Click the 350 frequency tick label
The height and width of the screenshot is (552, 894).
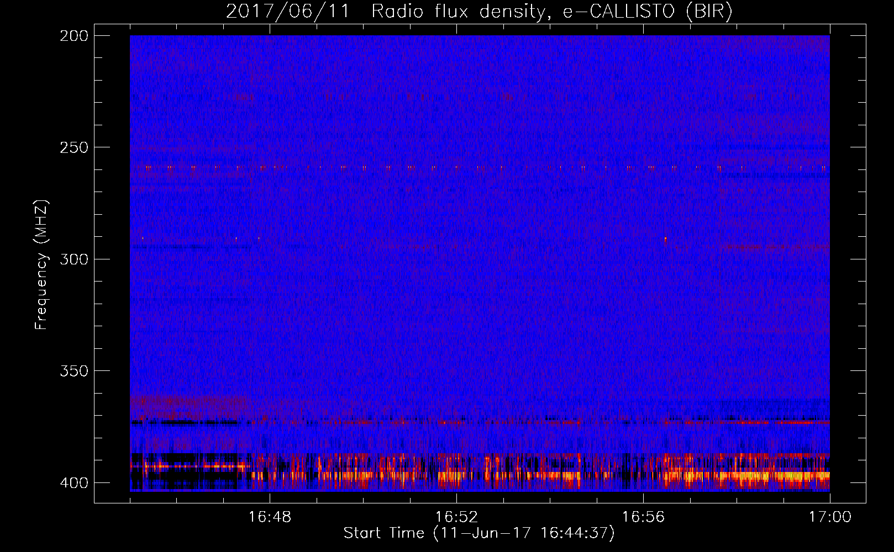tap(73, 371)
